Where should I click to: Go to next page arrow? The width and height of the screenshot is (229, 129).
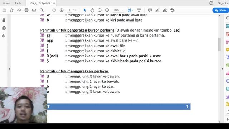click(62, 10)
